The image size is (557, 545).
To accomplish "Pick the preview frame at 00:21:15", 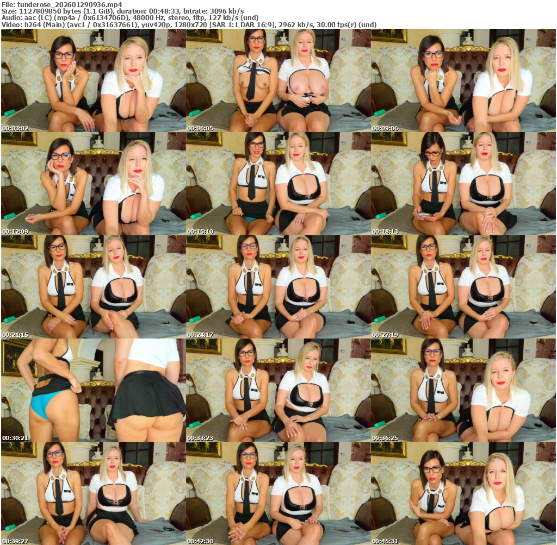I will [x=94, y=287].
